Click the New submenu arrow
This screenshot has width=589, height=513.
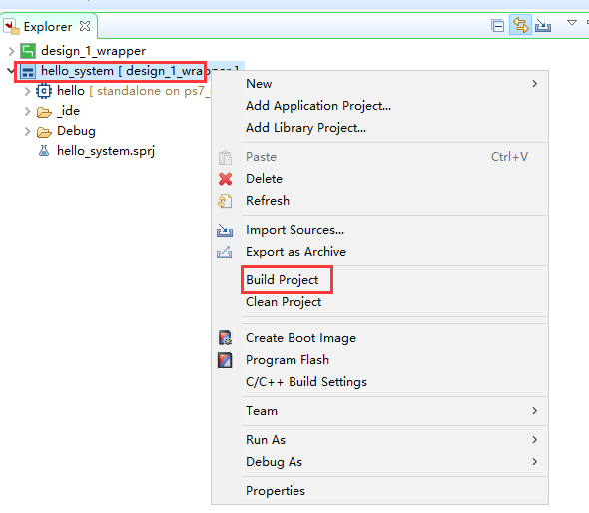coord(534,84)
